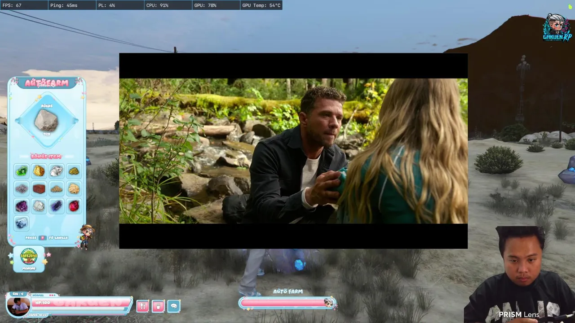Image resolution: width=575 pixels, height=323 pixels.
Task: Click the movie video overlay frame
Action: coord(293,151)
